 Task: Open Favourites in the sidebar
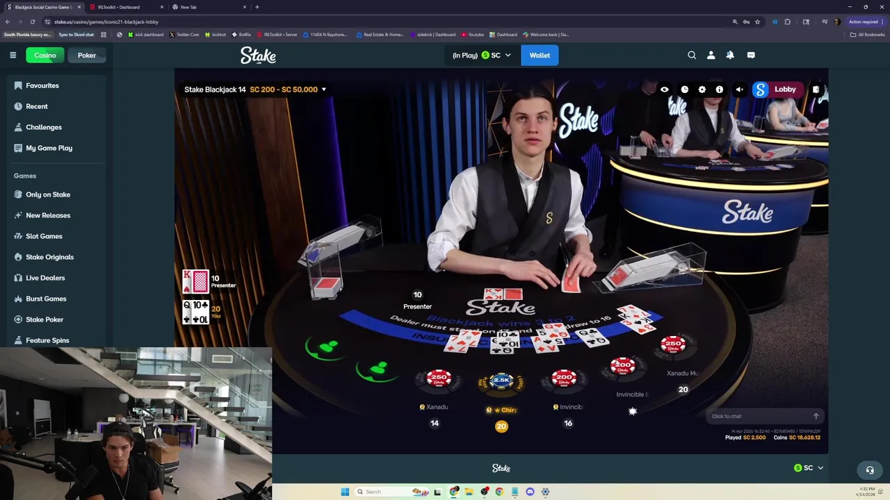(x=42, y=85)
